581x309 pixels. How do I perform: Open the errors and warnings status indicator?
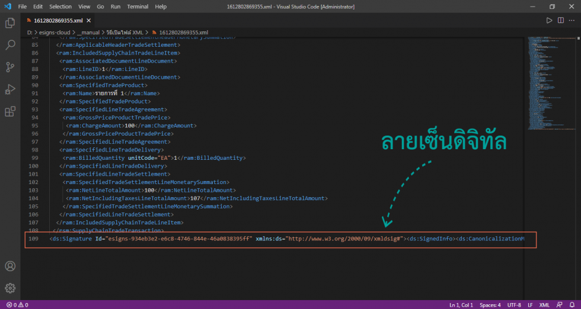click(x=17, y=305)
